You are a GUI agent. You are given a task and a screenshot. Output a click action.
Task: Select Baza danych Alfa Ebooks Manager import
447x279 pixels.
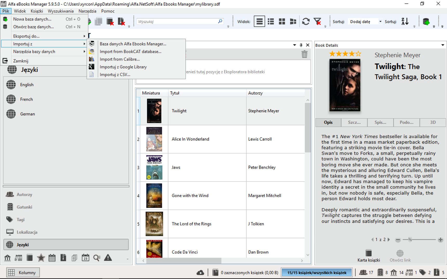(x=136, y=44)
